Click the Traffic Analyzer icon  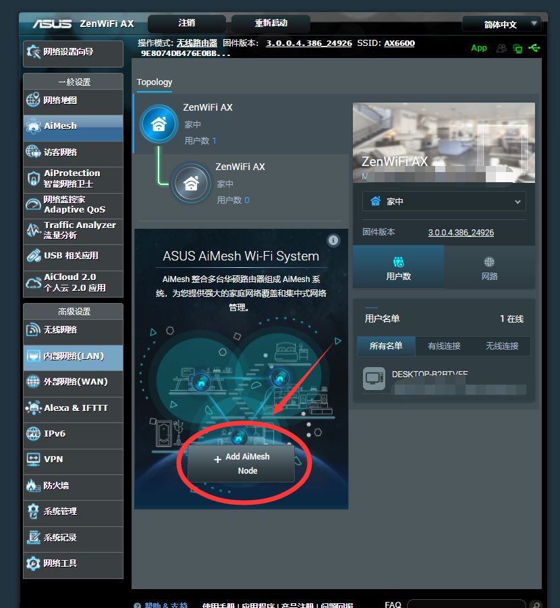pyautogui.click(x=33, y=230)
